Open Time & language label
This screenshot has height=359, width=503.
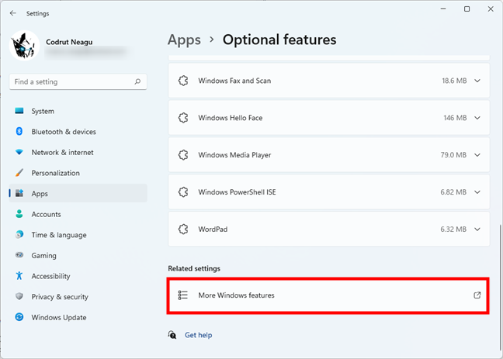coord(59,235)
